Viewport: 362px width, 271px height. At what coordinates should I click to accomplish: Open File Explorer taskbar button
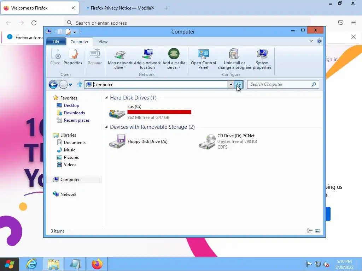click(53, 264)
